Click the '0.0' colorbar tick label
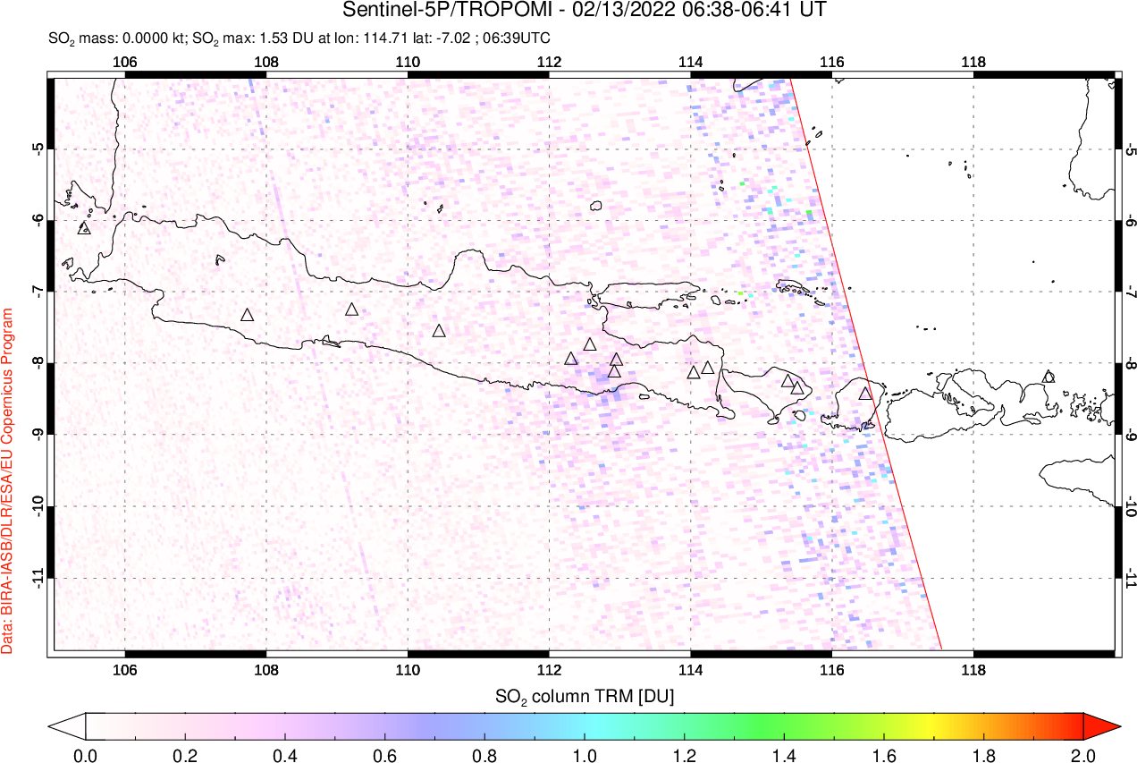The width and height of the screenshot is (1137, 763). [x=86, y=755]
